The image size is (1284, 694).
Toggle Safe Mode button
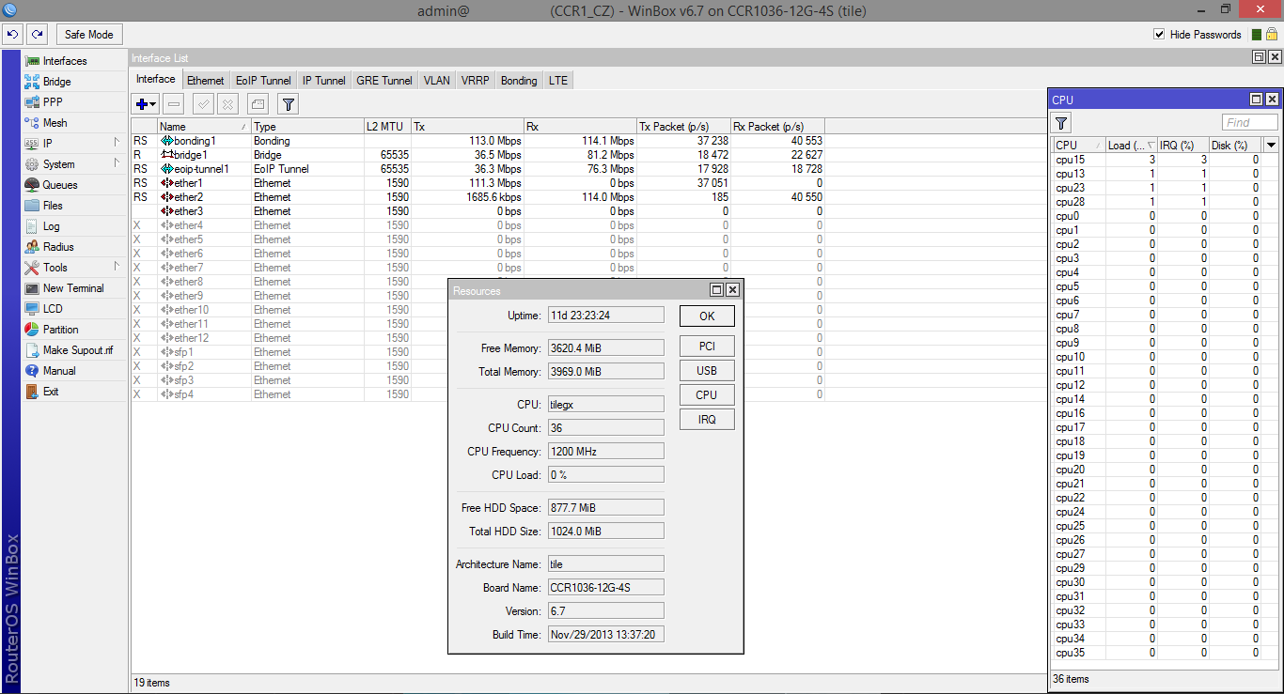click(88, 35)
